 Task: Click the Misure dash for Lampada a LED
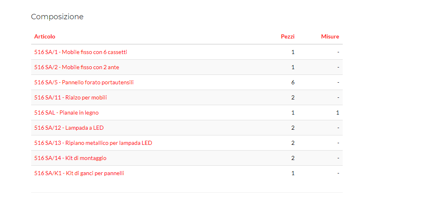pyautogui.click(x=338, y=128)
